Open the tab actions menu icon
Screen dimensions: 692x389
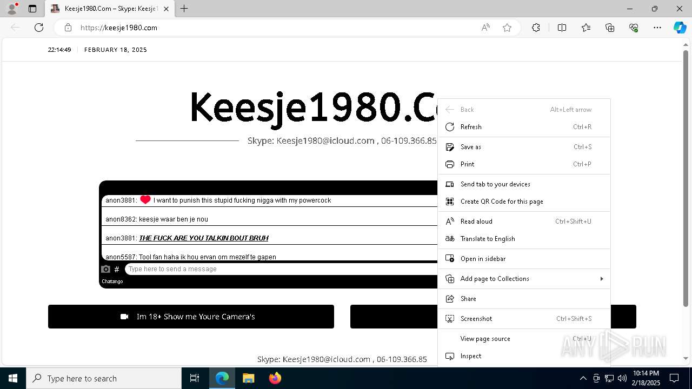pyautogui.click(x=32, y=9)
